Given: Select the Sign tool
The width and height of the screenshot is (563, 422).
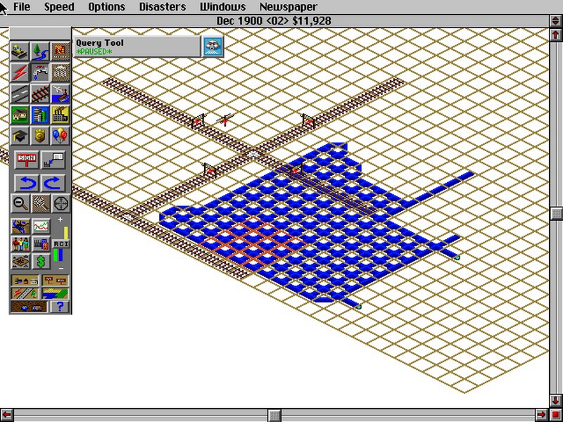Looking at the screenshot, I should 27,160.
